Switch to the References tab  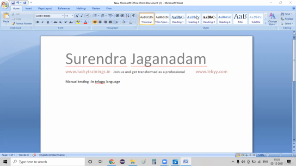pos(64,8)
